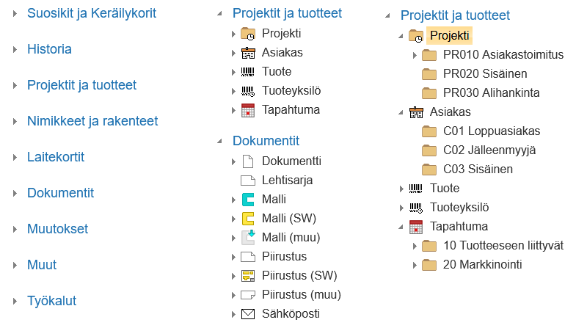Click the Suosikit ja Keräilykorit link
Image resolution: width=587 pixels, height=328 pixels.
coord(92,13)
